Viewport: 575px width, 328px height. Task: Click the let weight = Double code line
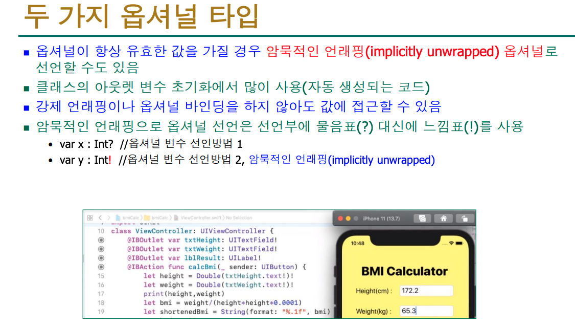(219, 285)
